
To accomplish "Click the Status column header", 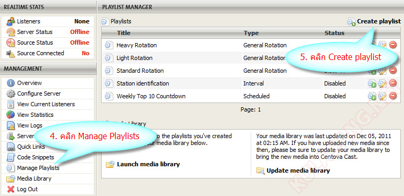I will (x=334, y=33).
